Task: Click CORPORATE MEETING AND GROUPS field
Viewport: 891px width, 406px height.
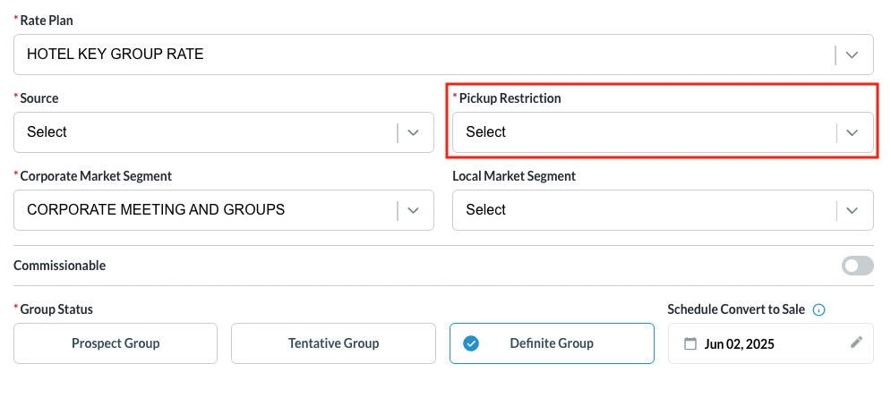Action: 156,210
